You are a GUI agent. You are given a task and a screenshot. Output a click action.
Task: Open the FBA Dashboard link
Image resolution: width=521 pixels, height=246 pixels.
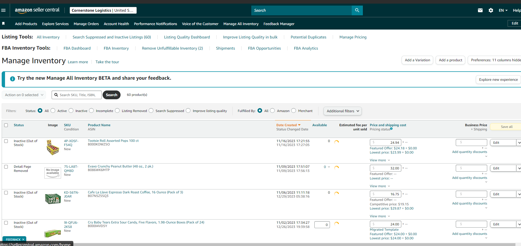tap(77, 48)
